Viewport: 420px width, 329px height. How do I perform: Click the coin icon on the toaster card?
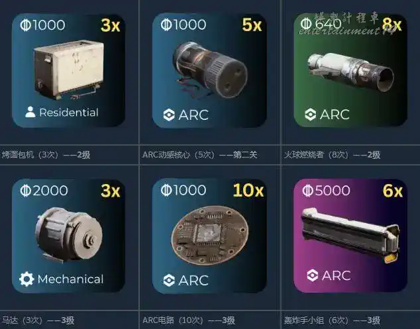click(x=25, y=25)
